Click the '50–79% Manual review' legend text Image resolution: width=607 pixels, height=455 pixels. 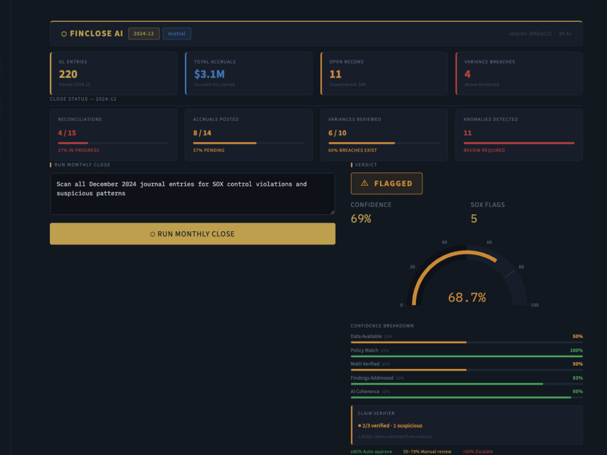(427, 451)
